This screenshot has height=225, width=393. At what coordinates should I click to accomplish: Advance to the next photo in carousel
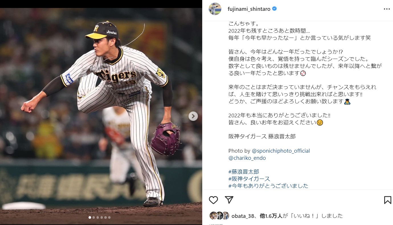193,116
